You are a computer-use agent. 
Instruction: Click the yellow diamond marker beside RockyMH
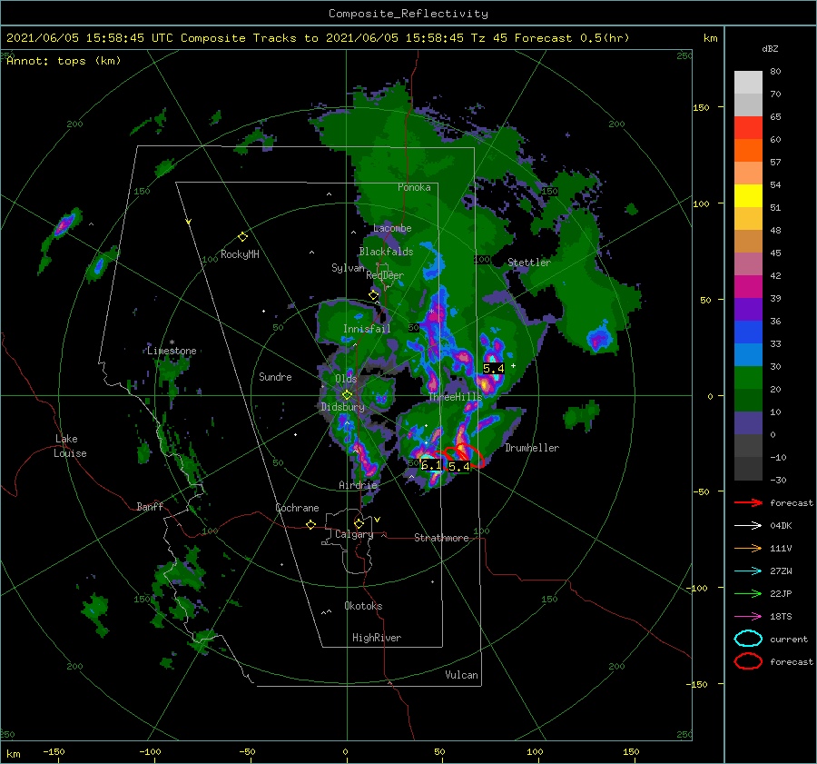(x=242, y=237)
